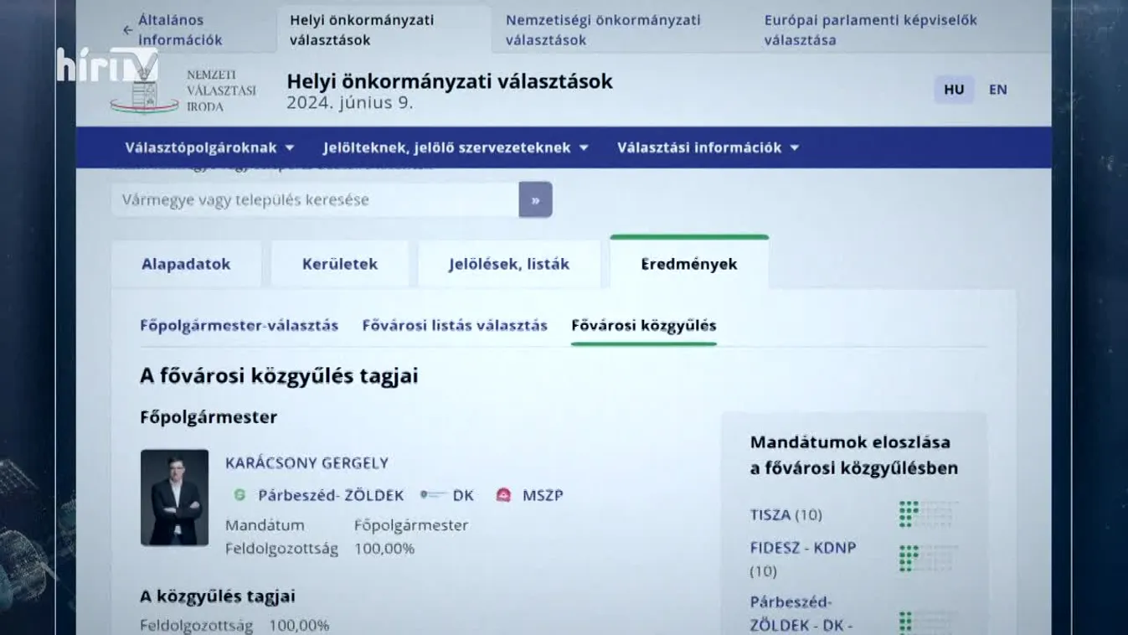Click the FIDESZ - KDNP mandate dots chart
This screenshot has width=1128, height=635.
click(x=928, y=559)
